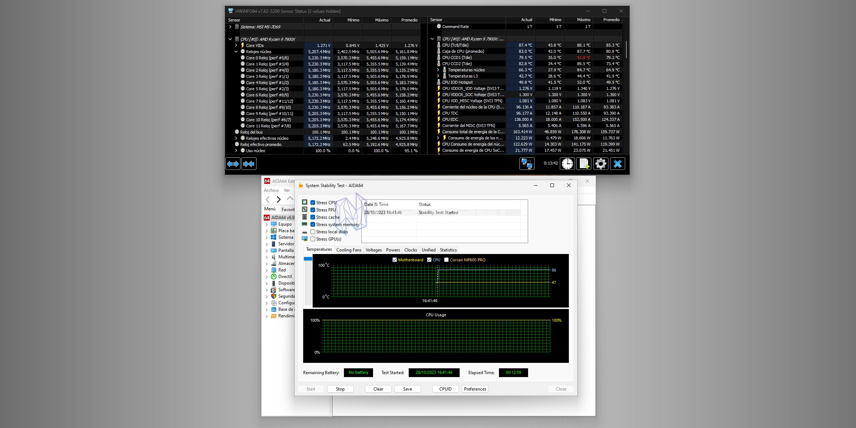Click the thermometer icon for CPU (Tctl/Tdie)
This screenshot has width=856, height=428.
(x=439, y=45)
